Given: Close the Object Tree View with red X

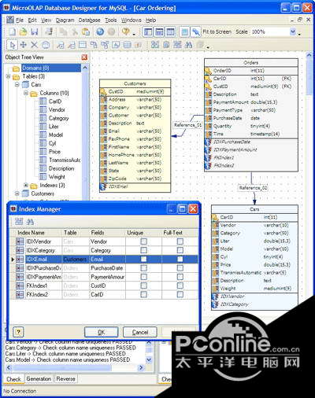Looking at the screenshot, I should 84,57.
